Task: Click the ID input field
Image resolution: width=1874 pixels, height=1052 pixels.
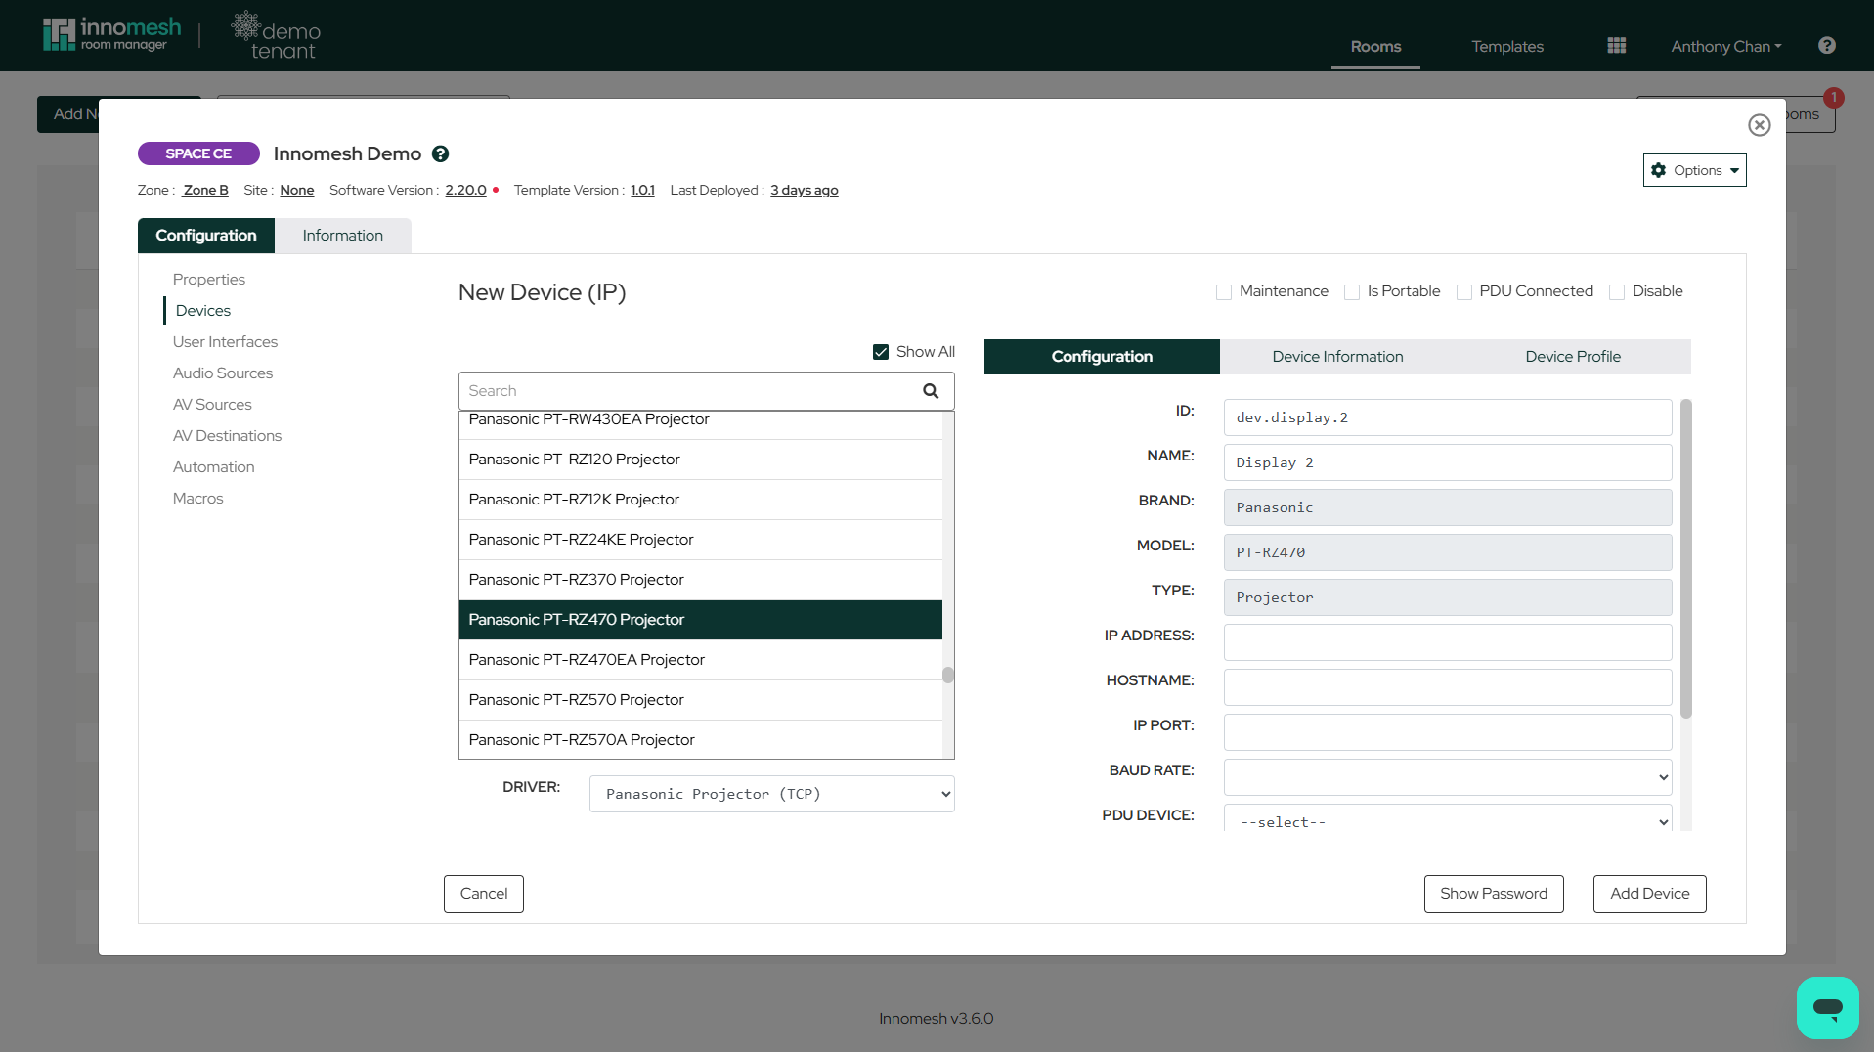Action: (x=1447, y=417)
